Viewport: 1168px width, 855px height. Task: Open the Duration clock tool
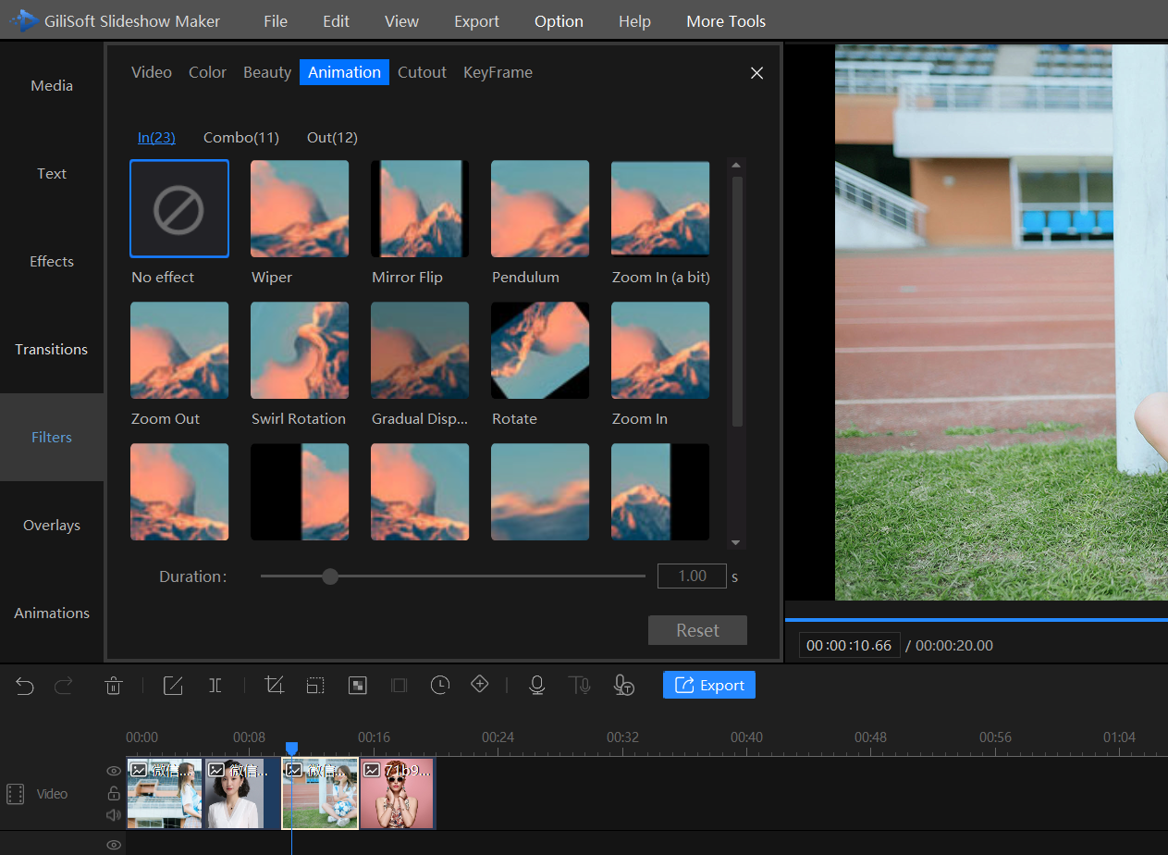click(440, 685)
